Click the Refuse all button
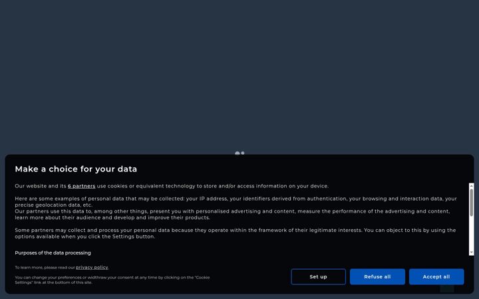 pyautogui.click(x=377, y=276)
